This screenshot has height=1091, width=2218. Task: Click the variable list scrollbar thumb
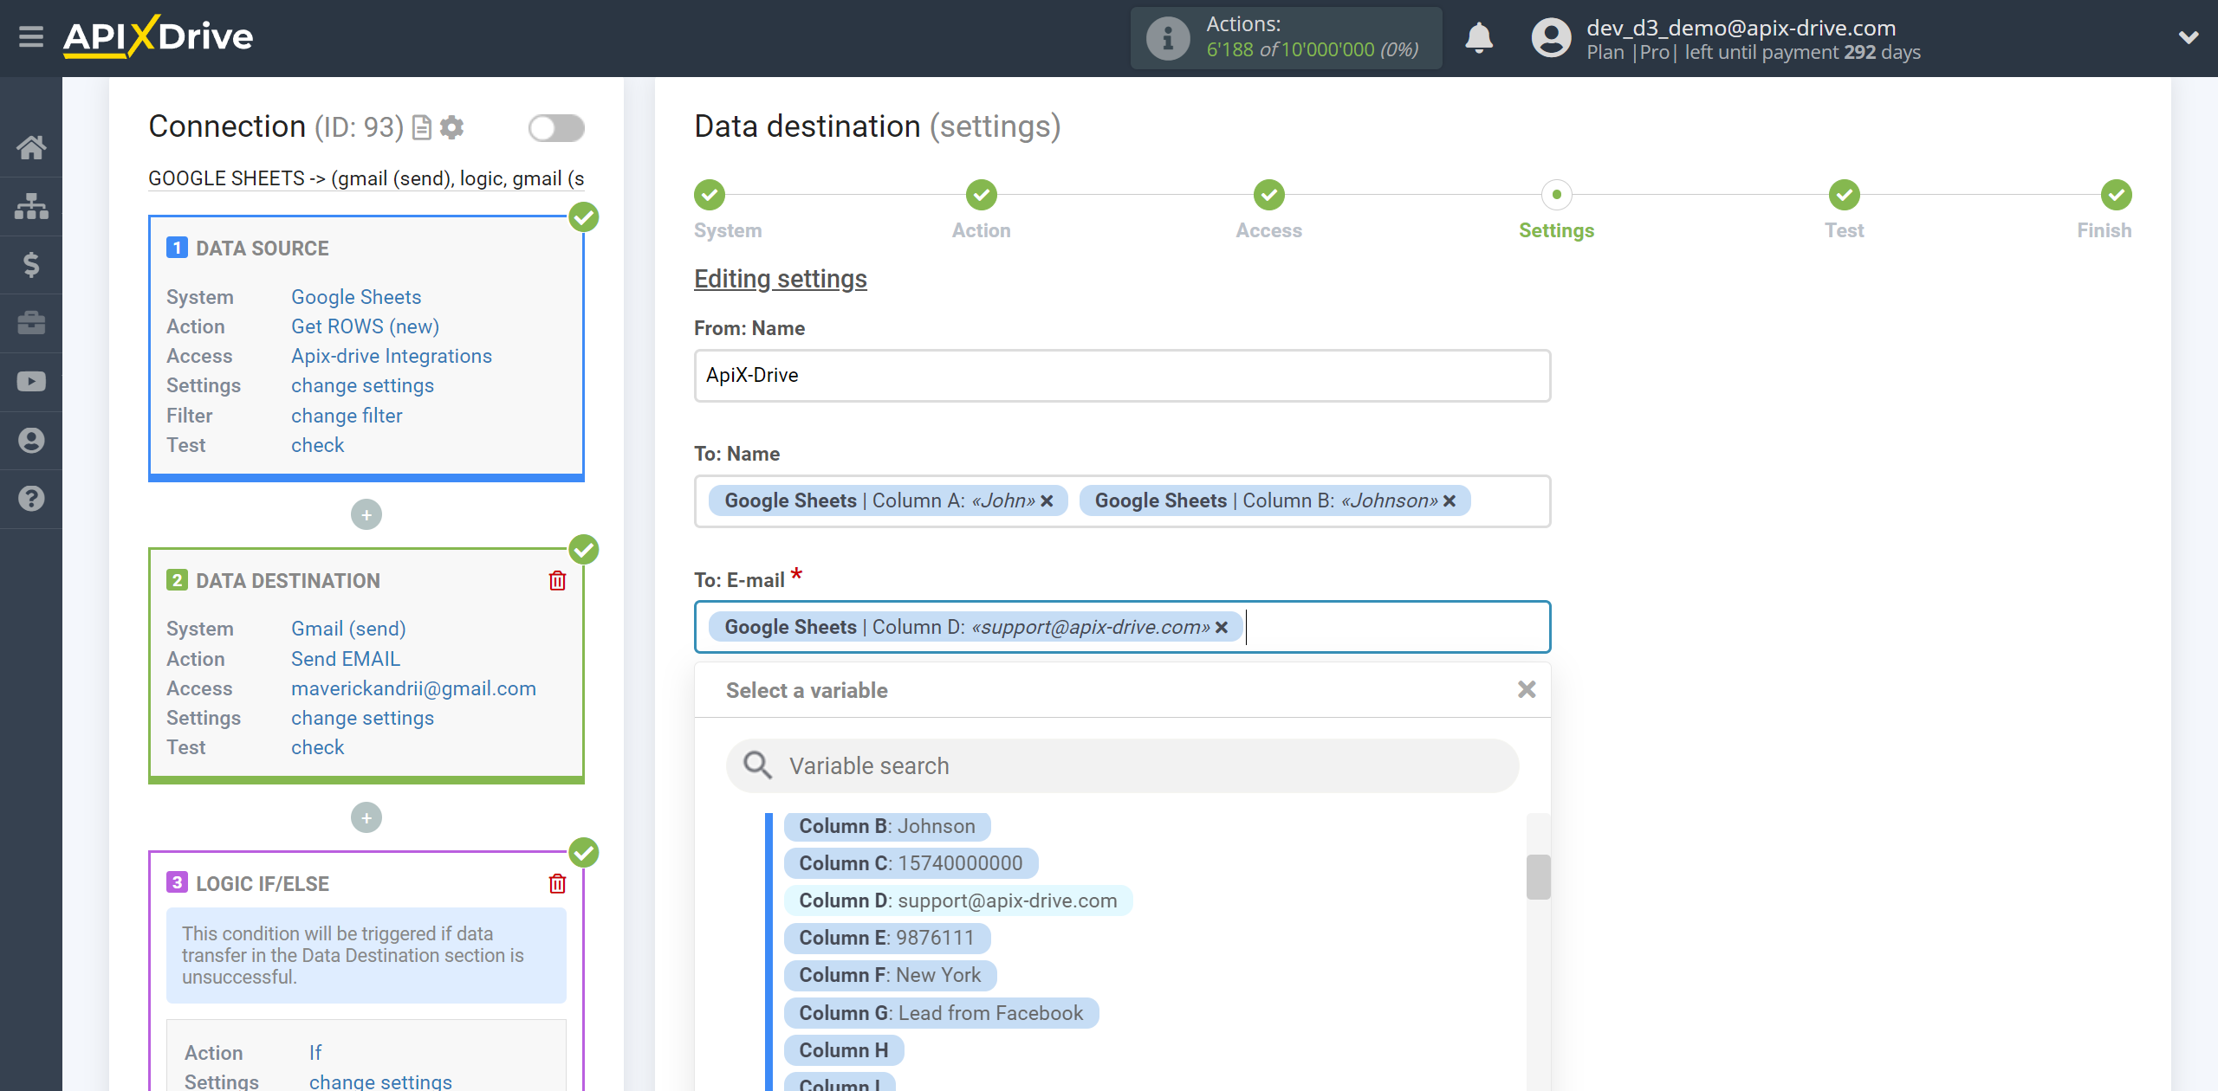(x=1538, y=877)
